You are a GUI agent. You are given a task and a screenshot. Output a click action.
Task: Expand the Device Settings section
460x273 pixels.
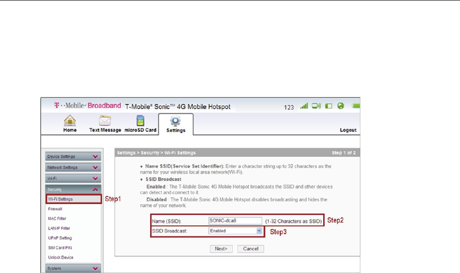pyautogui.click(x=73, y=156)
